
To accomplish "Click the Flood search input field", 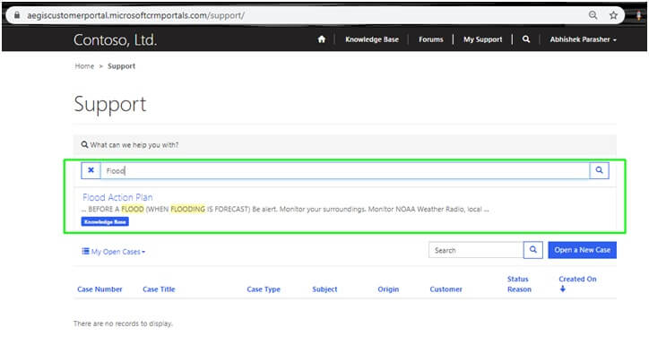I will pyautogui.click(x=345, y=170).
